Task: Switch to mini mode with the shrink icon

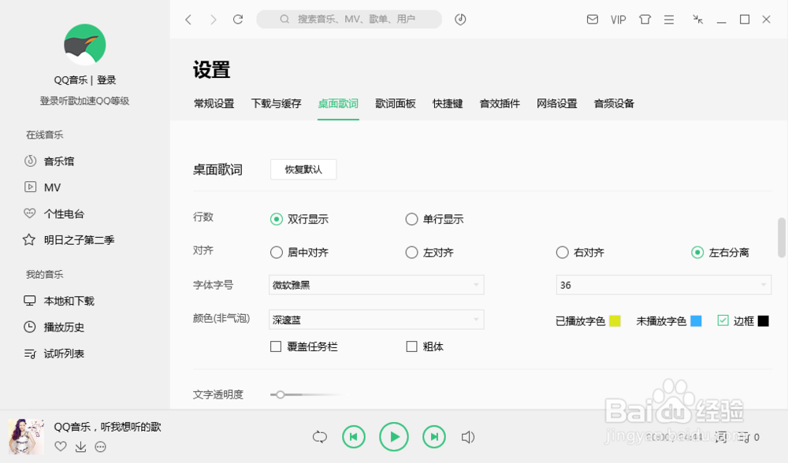Action: [x=697, y=19]
